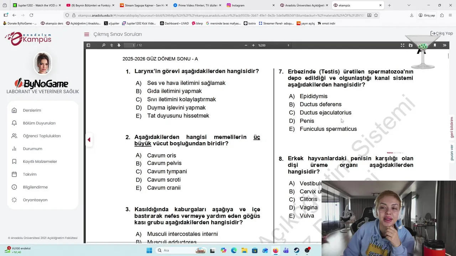
Task: Open a new browser tab
Action: pos(389,5)
